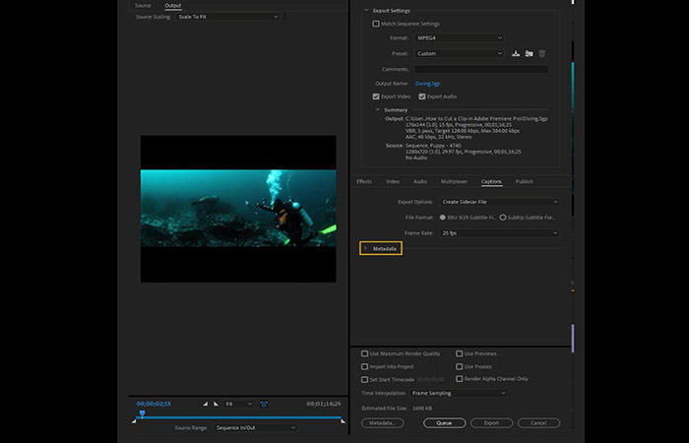The height and width of the screenshot is (443, 689).
Task: Collapse the Export Settings section
Action: pos(366,11)
